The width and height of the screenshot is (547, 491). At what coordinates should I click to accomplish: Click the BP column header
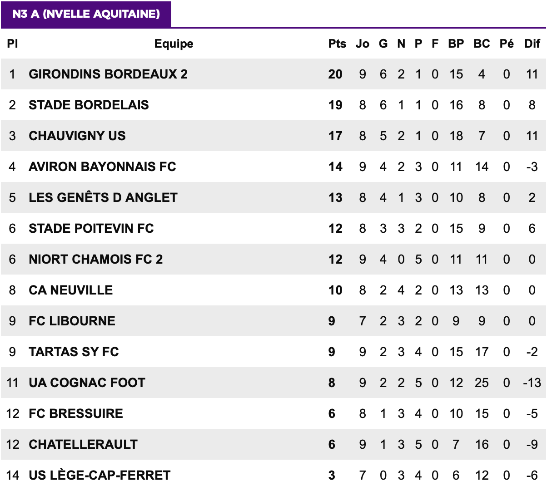pyautogui.click(x=456, y=44)
